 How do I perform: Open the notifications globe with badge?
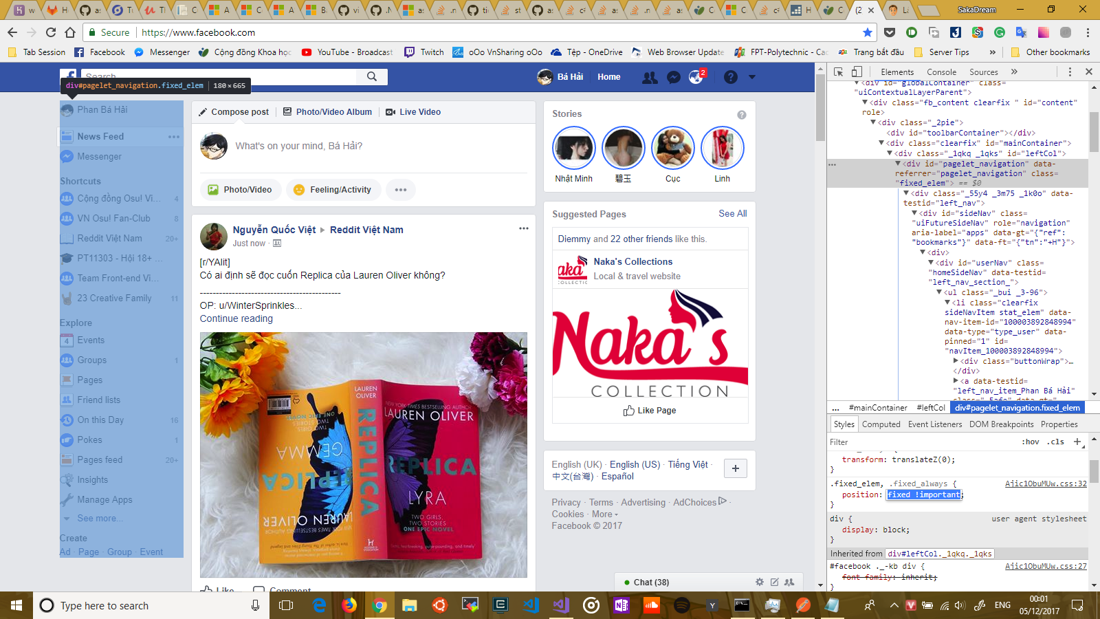(696, 77)
